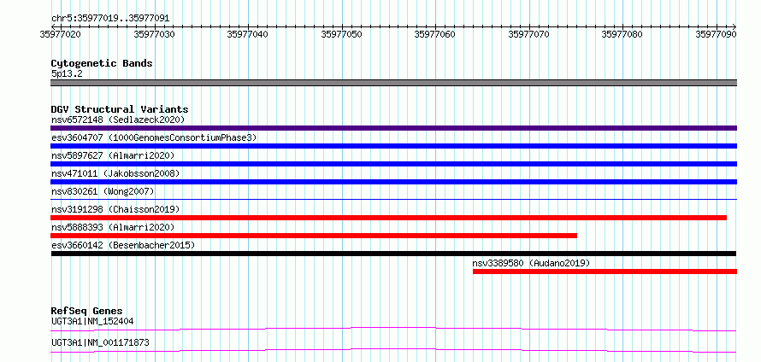Open the RefSeq Genes track title
This screenshot has height=362, width=761.
87,311
